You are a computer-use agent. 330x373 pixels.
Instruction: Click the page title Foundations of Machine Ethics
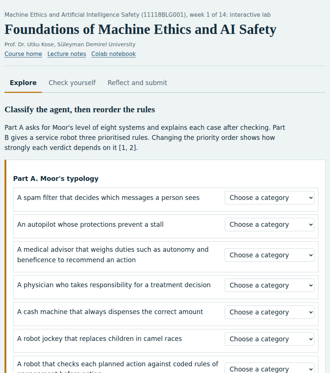(x=140, y=29)
